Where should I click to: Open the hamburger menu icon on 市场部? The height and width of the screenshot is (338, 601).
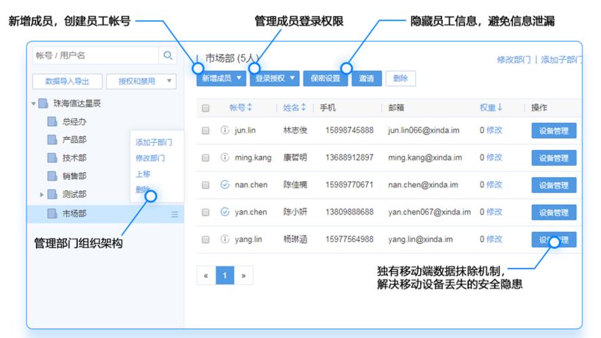click(175, 214)
